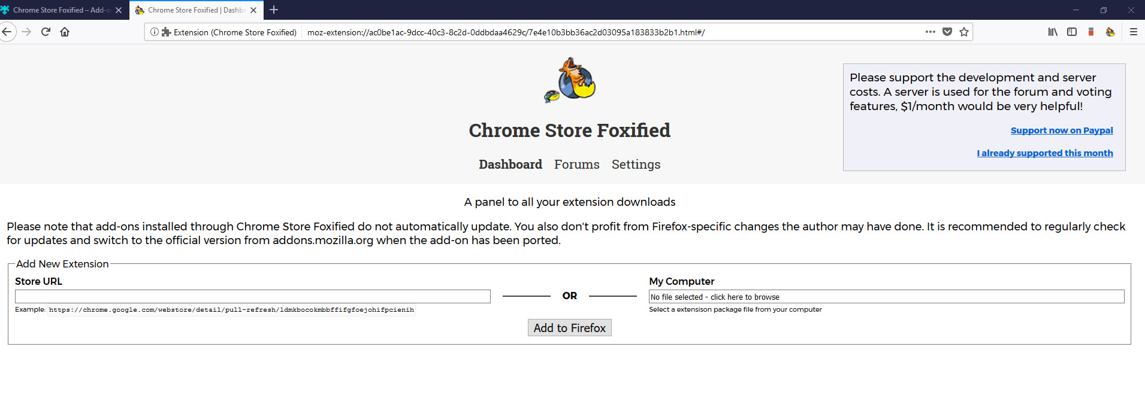Close the Chrome Store Foxified Dashboard tab
The height and width of the screenshot is (420, 1145).
tap(253, 10)
